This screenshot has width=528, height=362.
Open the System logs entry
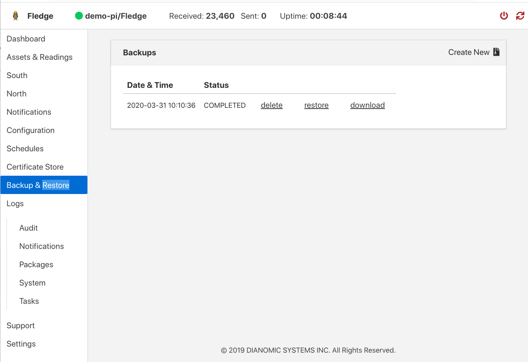coord(32,283)
